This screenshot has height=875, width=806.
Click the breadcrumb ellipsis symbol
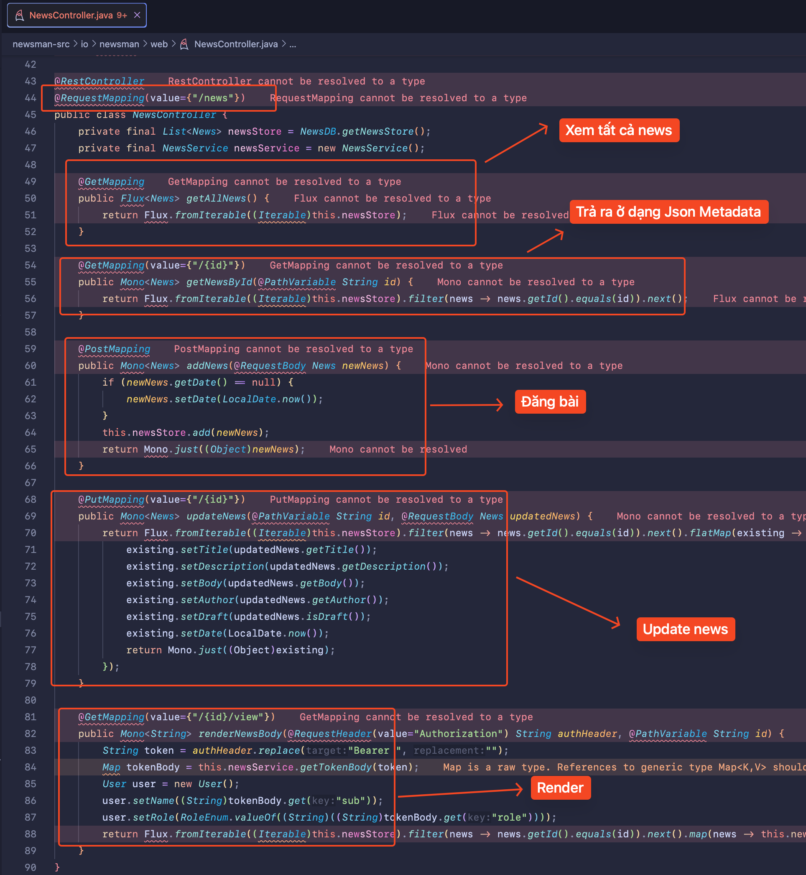pos(293,44)
